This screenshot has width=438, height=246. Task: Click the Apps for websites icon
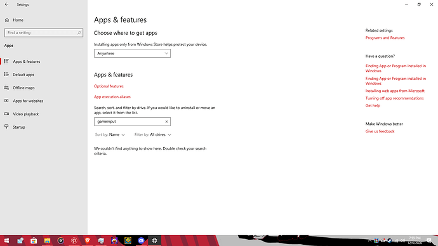[6, 100]
